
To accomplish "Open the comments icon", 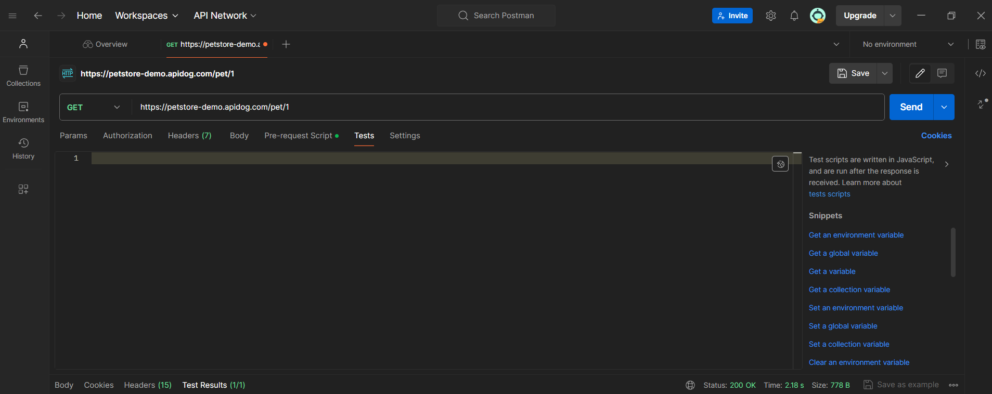I will pos(942,73).
